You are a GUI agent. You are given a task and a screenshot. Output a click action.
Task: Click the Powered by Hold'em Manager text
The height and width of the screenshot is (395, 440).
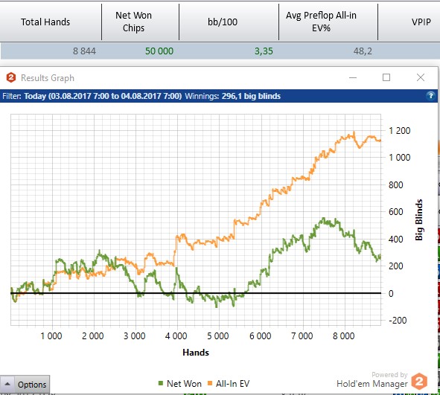[372, 380]
